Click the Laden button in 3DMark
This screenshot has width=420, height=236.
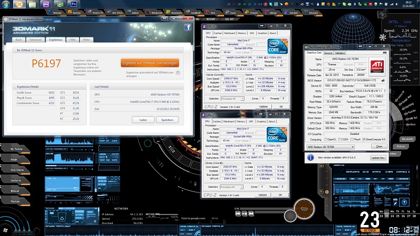143,120
